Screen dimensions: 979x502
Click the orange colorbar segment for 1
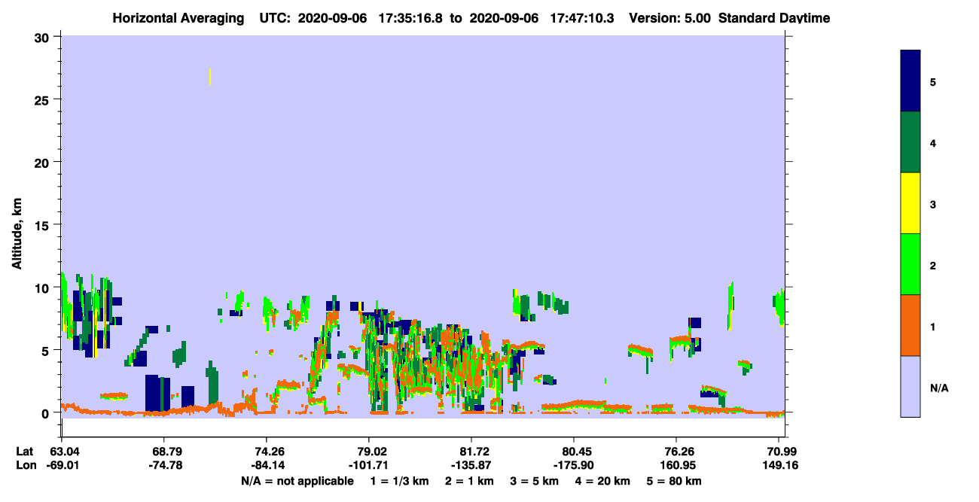[x=910, y=325]
